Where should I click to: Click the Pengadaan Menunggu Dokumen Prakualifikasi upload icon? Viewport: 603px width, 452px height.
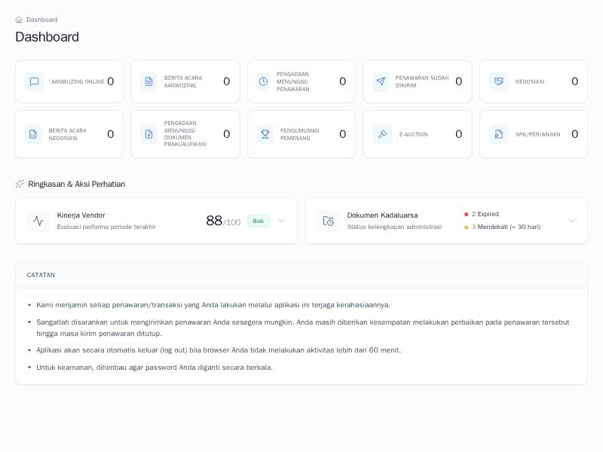pos(148,134)
